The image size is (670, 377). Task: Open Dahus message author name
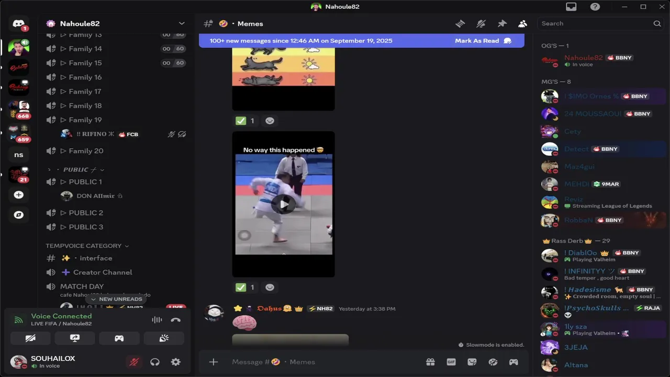coord(270,308)
